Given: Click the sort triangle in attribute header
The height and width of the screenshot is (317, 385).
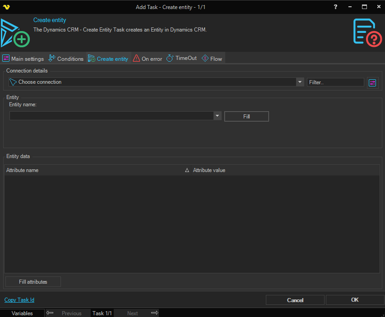Looking at the screenshot, I should point(187,171).
